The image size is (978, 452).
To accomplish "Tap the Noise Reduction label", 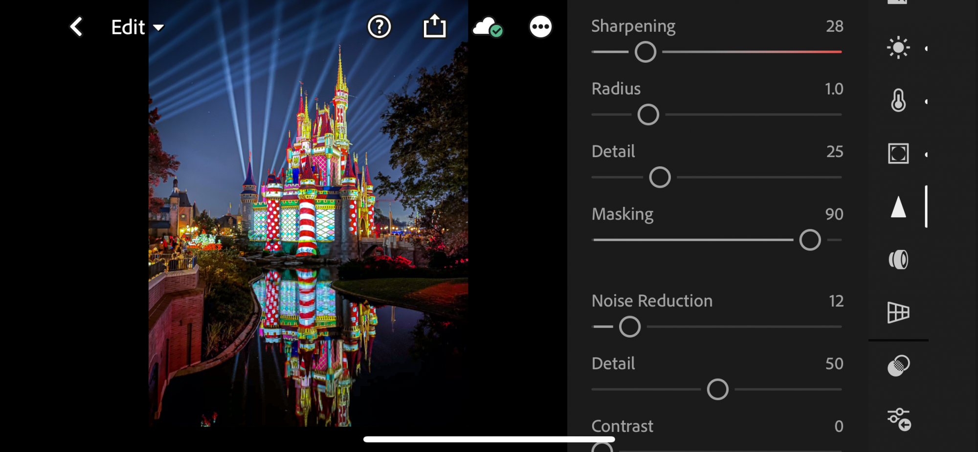I will click(x=652, y=301).
